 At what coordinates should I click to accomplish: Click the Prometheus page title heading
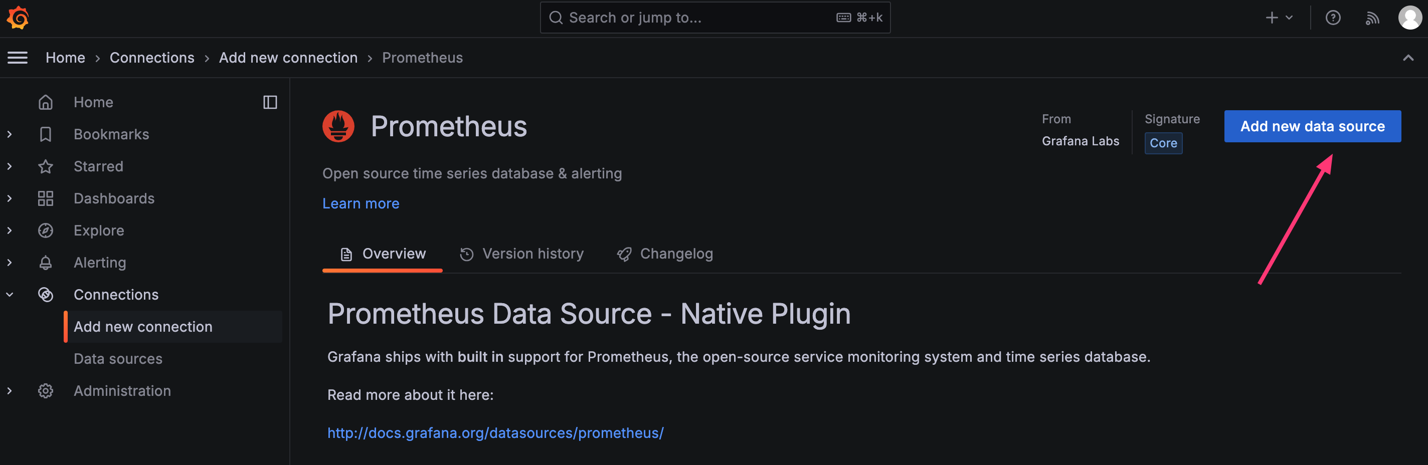point(449,126)
